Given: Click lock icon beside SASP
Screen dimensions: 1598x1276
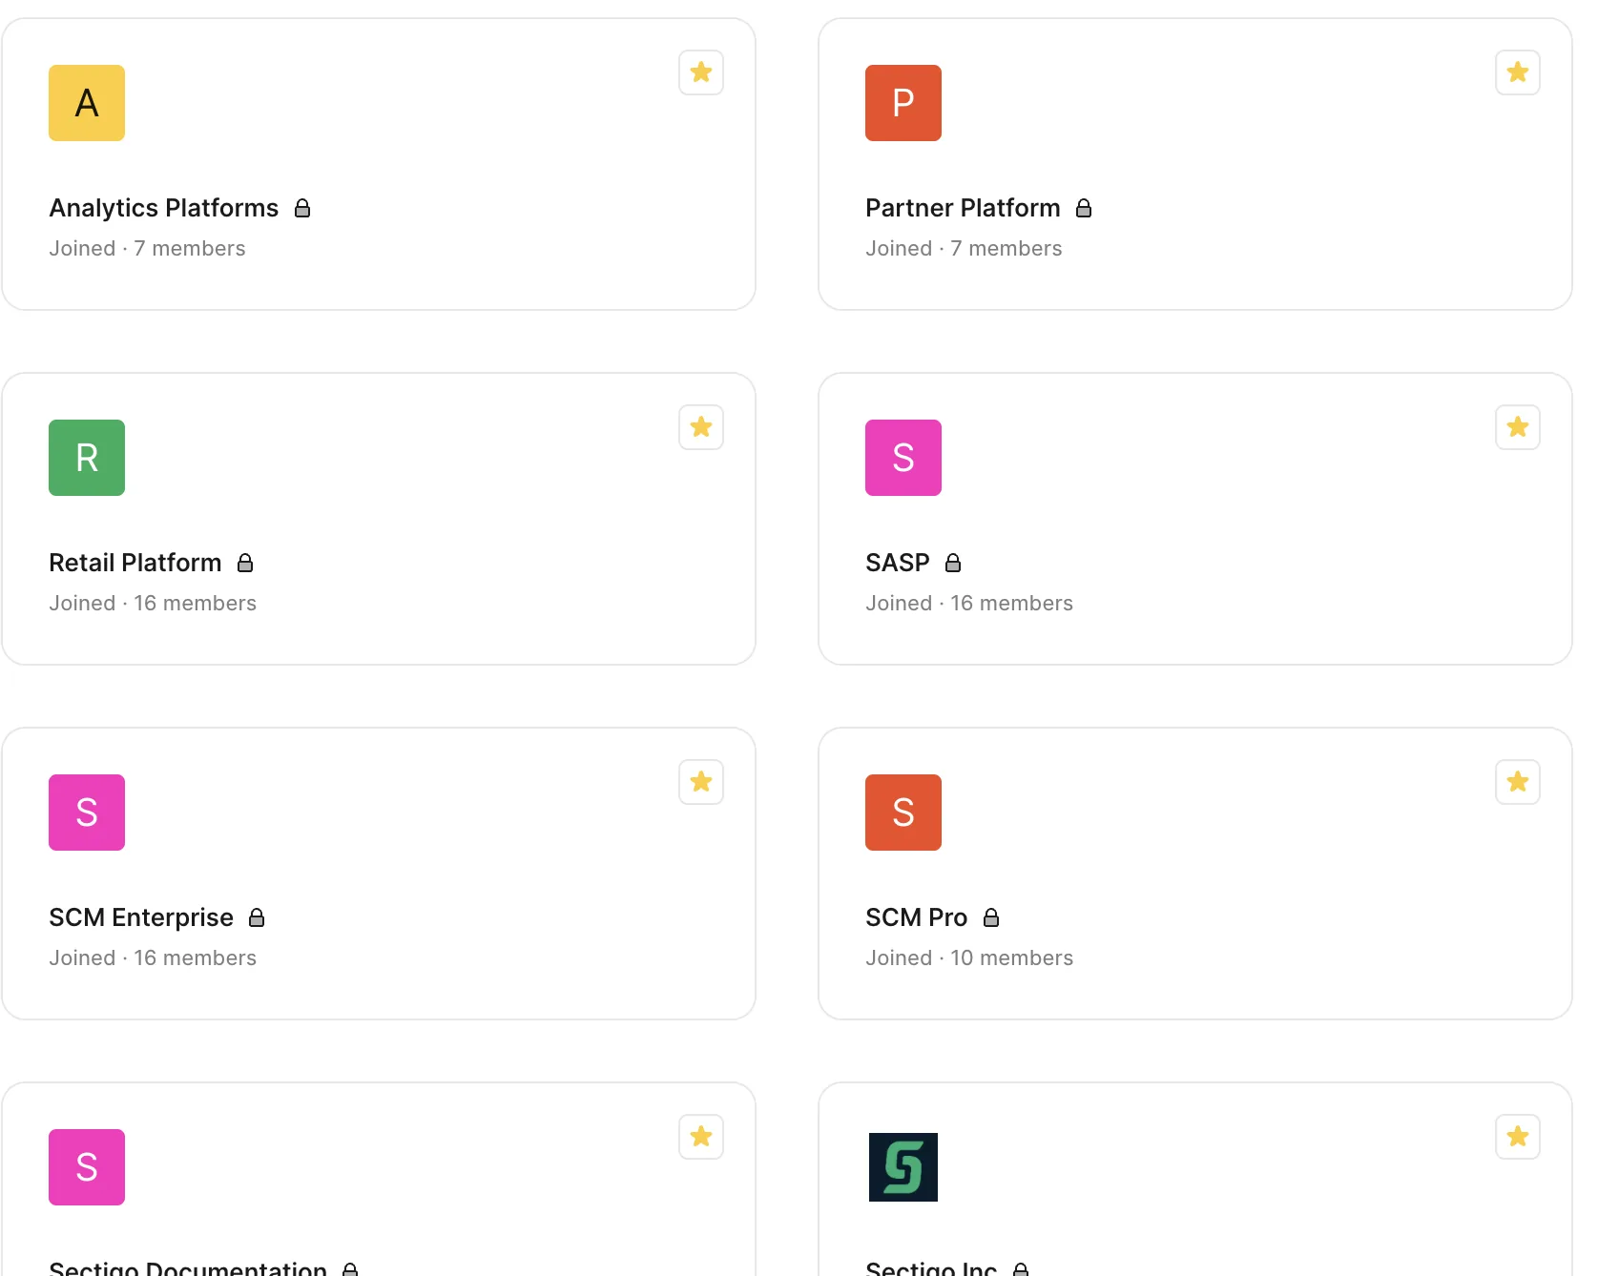Looking at the screenshot, I should point(953,563).
